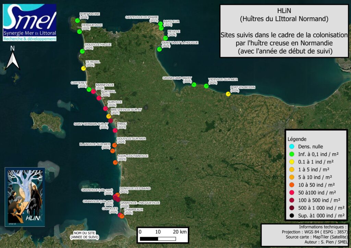351x248 pixels.
Task: Click the Port Racine site marker
Action: 77,21
